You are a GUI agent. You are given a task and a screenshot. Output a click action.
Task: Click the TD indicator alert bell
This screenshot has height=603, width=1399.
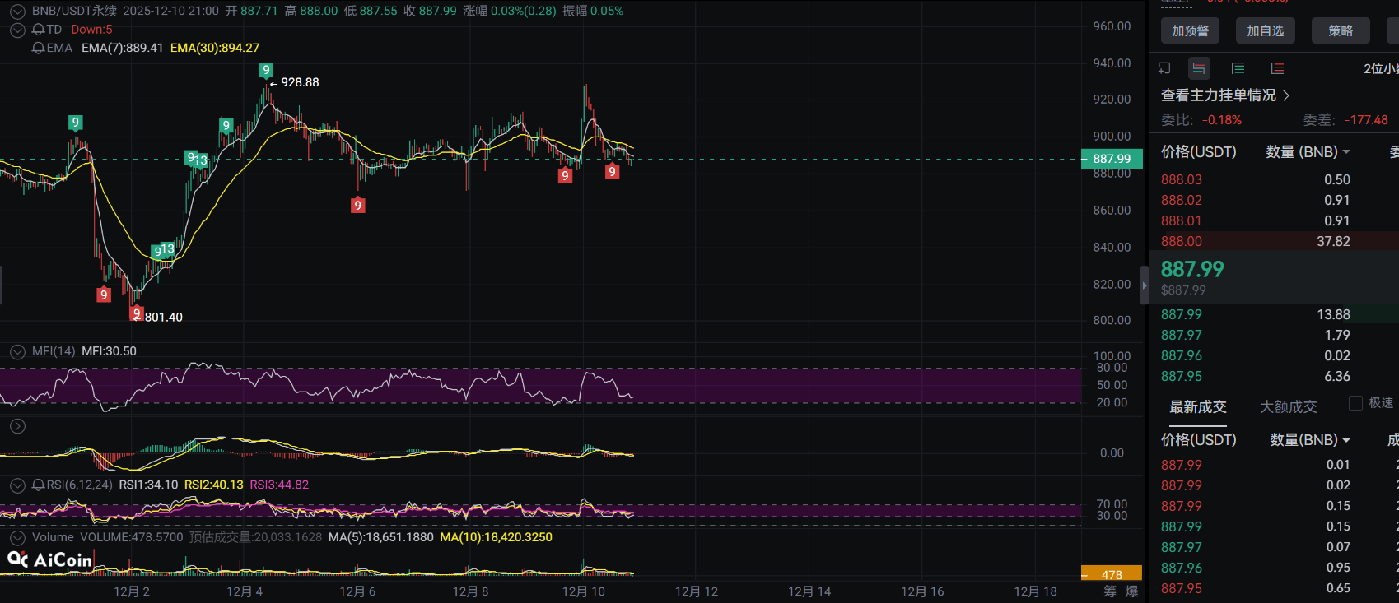pyautogui.click(x=38, y=30)
